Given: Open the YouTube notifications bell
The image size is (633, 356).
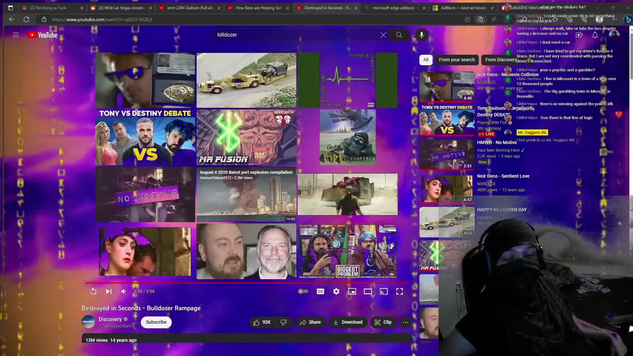Looking at the screenshot, I should (595, 35).
